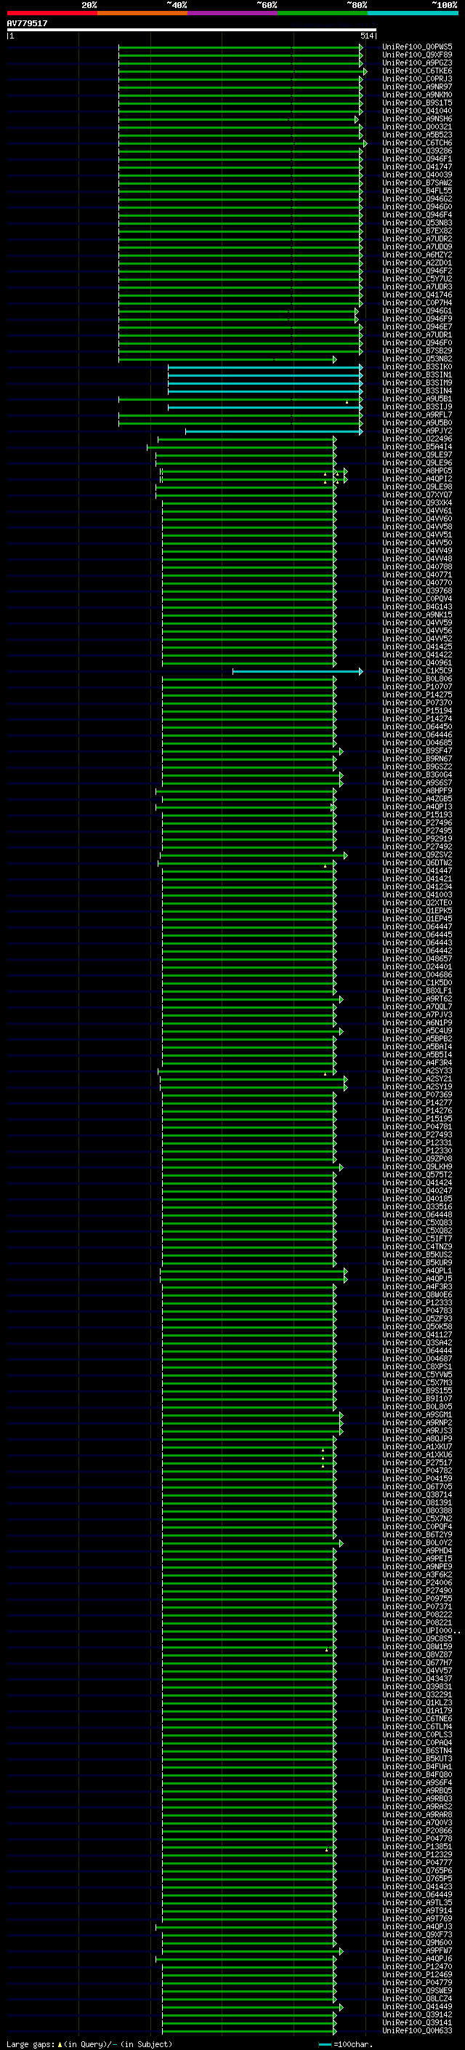
Task: Click the white query sequence bar
Action: click(192, 31)
